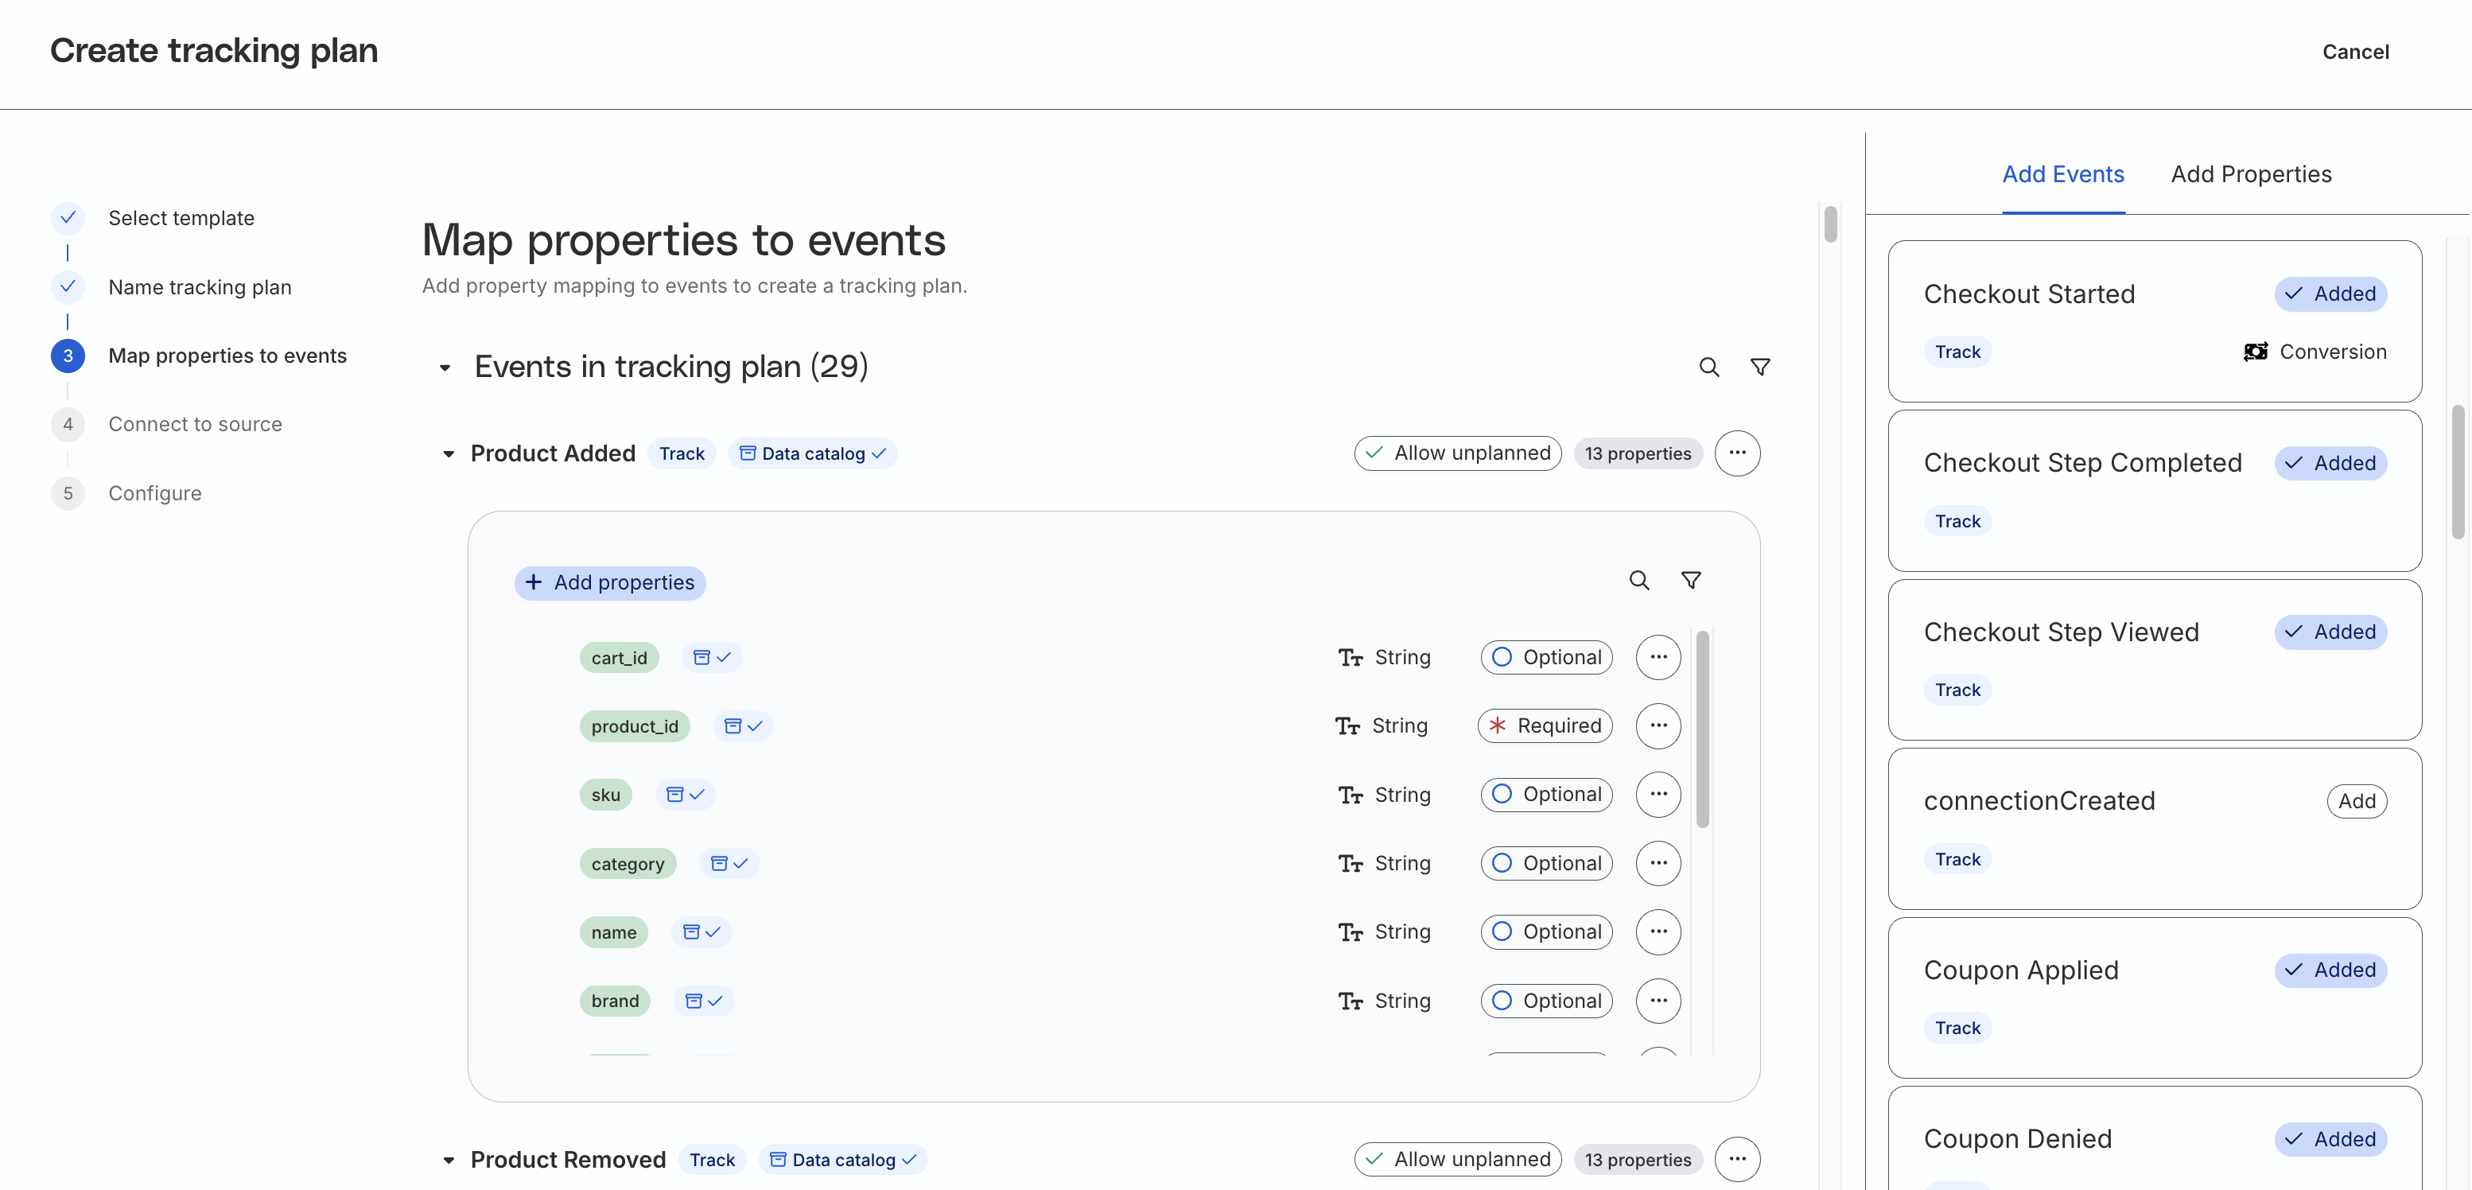The width and height of the screenshot is (2472, 1190).
Task: Toggle Added state for Checkout Started
Action: pyautogui.click(x=2330, y=294)
